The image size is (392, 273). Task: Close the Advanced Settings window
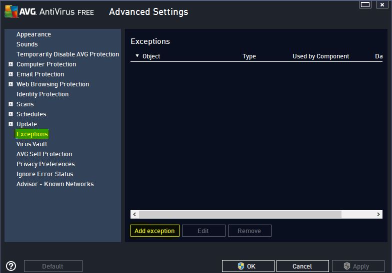pos(382,4)
